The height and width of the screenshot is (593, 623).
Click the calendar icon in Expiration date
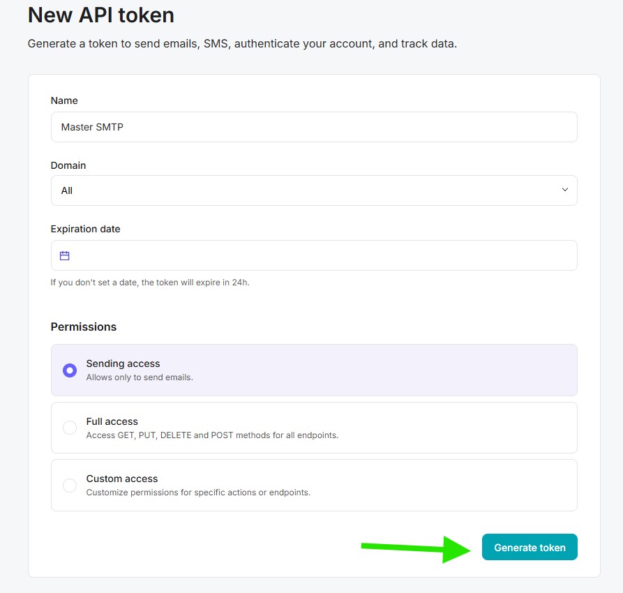tap(65, 256)
